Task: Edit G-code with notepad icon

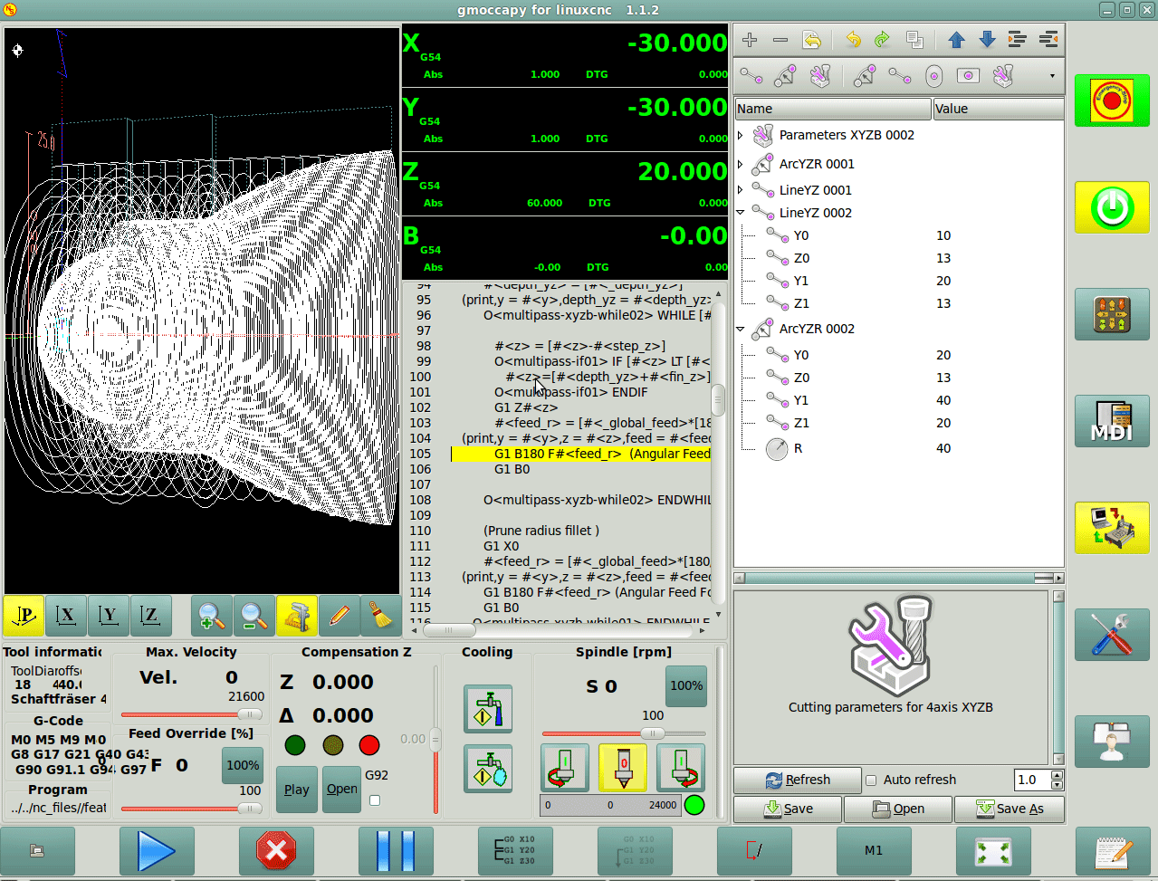Action: [1113, 851]
